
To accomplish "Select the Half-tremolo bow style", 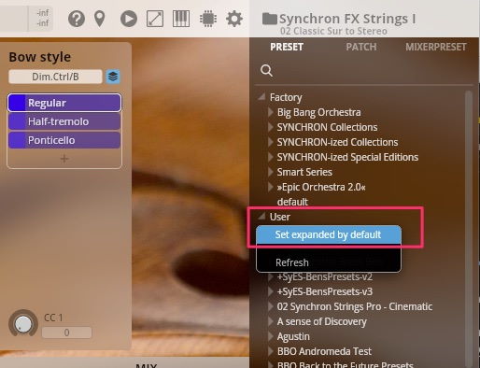I will point(64,121).
